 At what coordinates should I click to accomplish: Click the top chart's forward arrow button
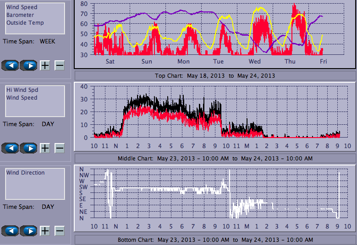(x=28, y=65)
